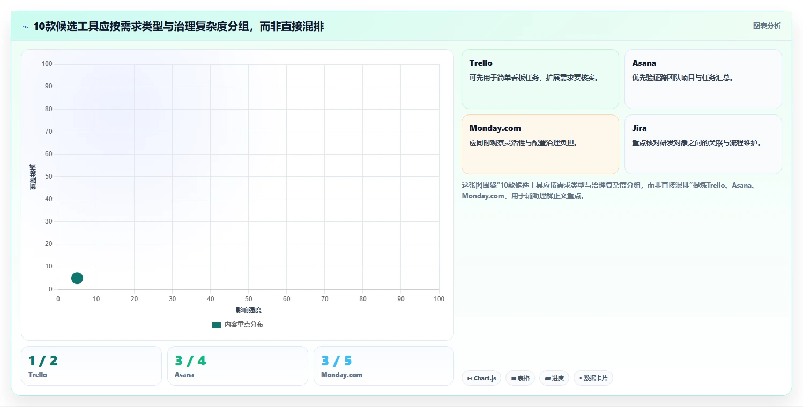Click the Monday.com description 应同时观察灵活性

524,143
